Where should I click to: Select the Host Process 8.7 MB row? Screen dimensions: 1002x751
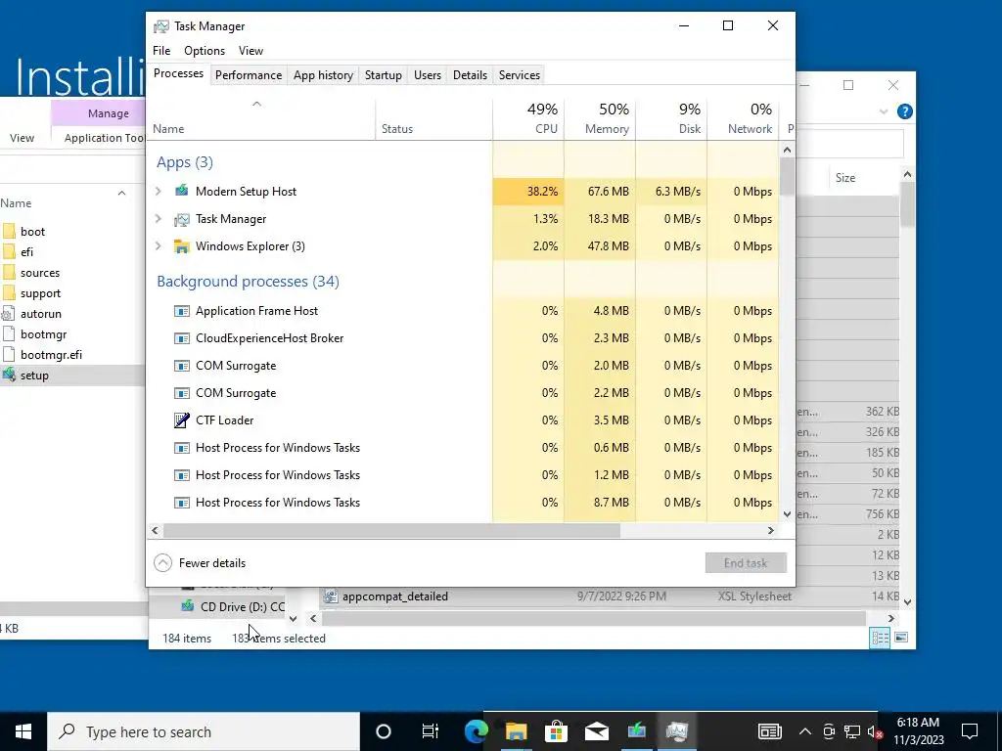[465, 503]
